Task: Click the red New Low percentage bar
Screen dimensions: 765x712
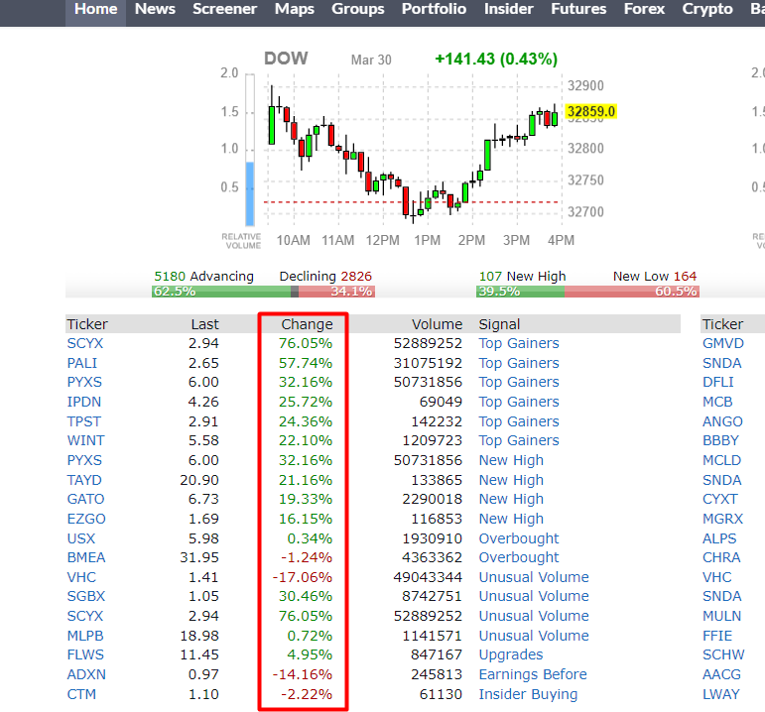Action: 632,292
